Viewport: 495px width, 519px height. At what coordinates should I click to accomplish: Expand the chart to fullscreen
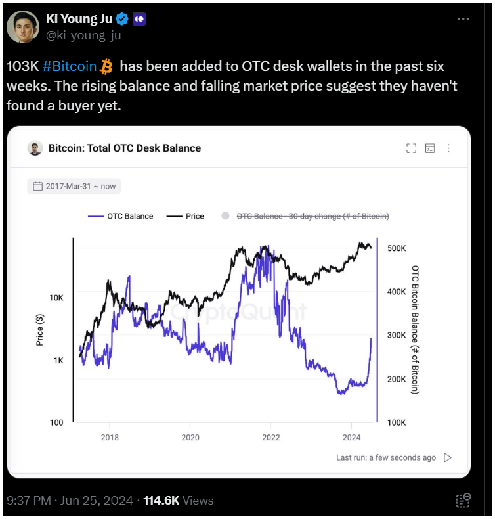tap(411, 148)
